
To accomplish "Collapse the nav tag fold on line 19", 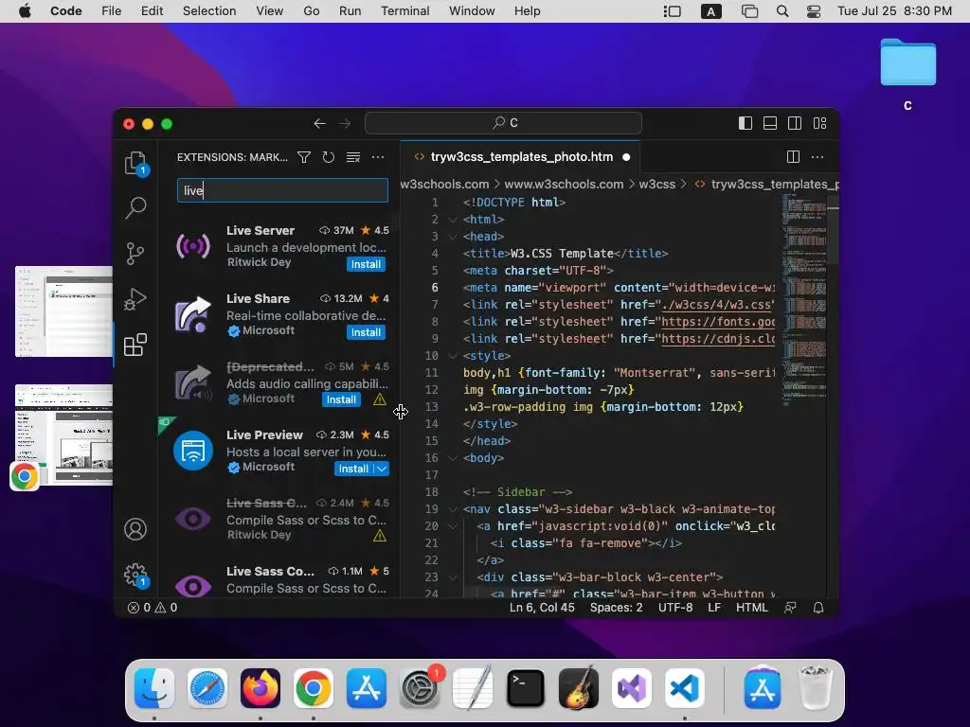I will pos(453,509).
